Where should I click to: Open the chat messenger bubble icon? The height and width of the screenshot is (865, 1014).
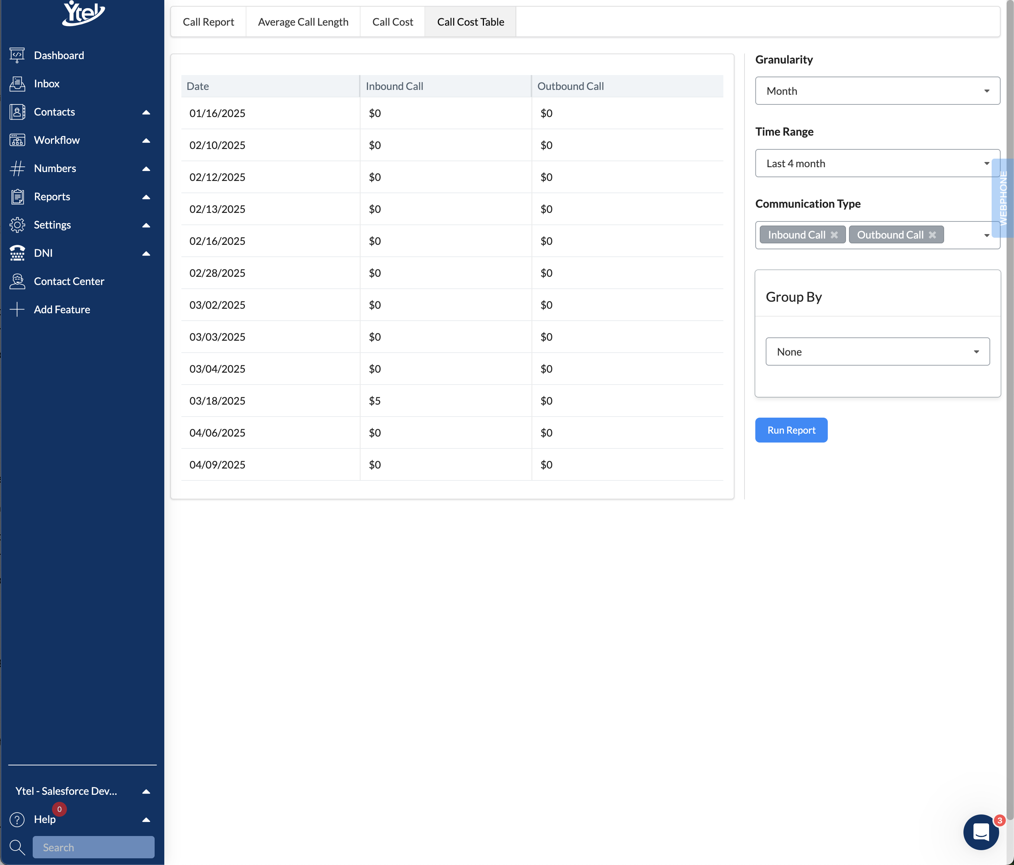tap(981, 832)
